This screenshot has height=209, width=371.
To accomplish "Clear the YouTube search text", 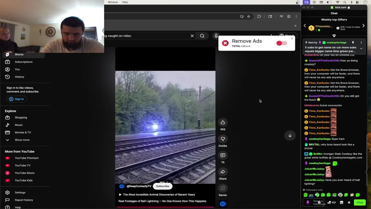I will tap(192, 36).
